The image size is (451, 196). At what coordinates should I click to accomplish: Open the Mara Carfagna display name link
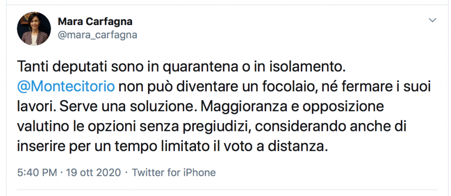pyautogui.click(x=95, y=22)
